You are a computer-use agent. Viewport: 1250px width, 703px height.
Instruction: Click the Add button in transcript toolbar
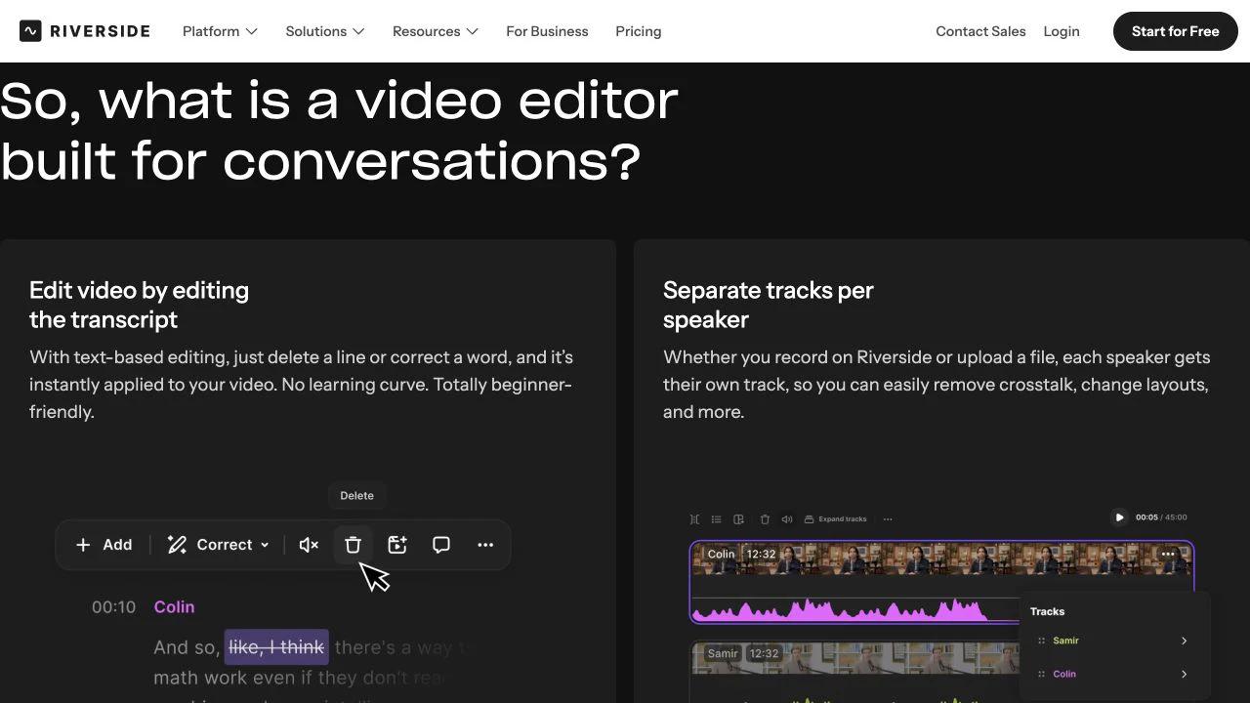pos(104,545)
